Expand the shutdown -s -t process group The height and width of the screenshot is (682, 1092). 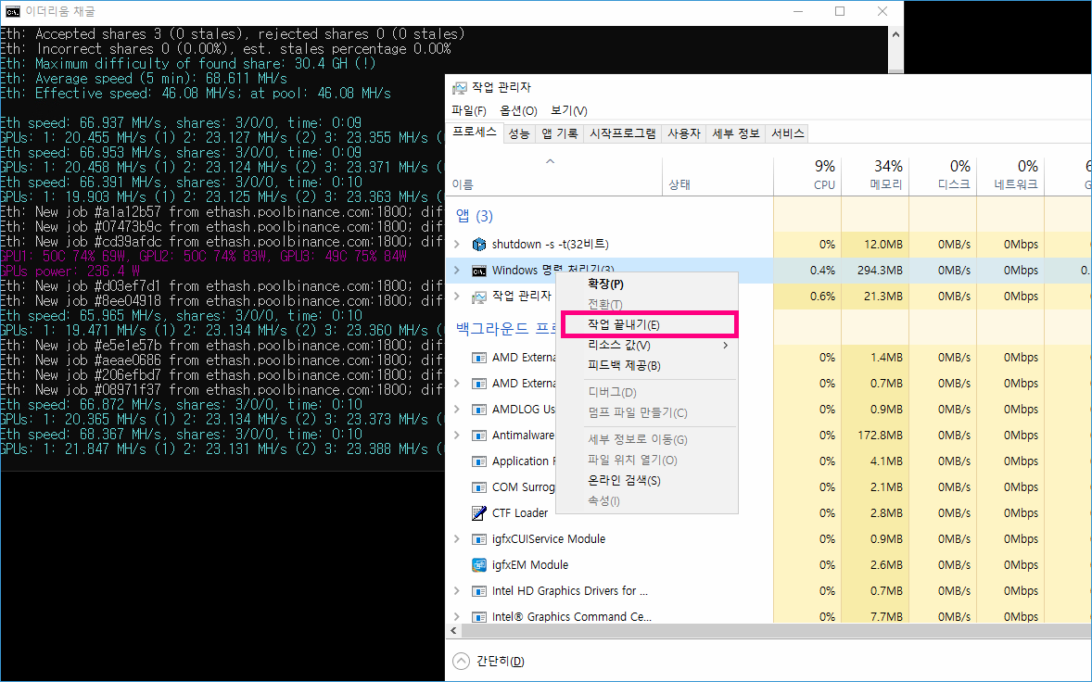tap(457, 245)
